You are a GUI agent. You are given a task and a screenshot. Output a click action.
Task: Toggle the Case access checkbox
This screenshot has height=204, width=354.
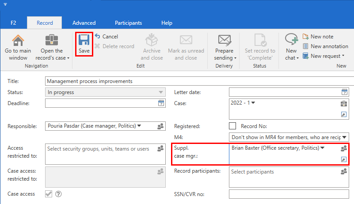49,194
